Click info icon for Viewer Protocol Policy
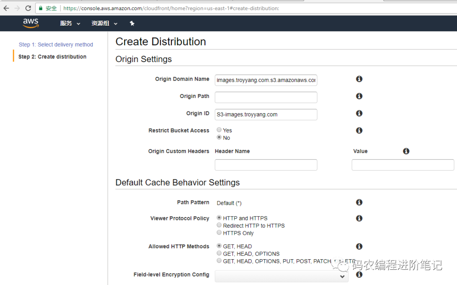Image resolution: width=457 pixels, height=285 pixels. [359, 218]
